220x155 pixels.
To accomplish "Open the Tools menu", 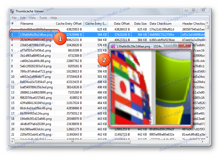I will click(43, 18).
